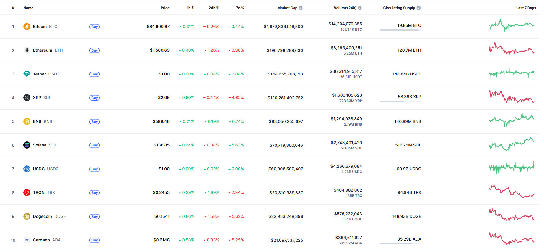Viewport: 544px width, 252px height.
Task: Click Bitcoin circulating supply progress bar
Action: [400, 30]
